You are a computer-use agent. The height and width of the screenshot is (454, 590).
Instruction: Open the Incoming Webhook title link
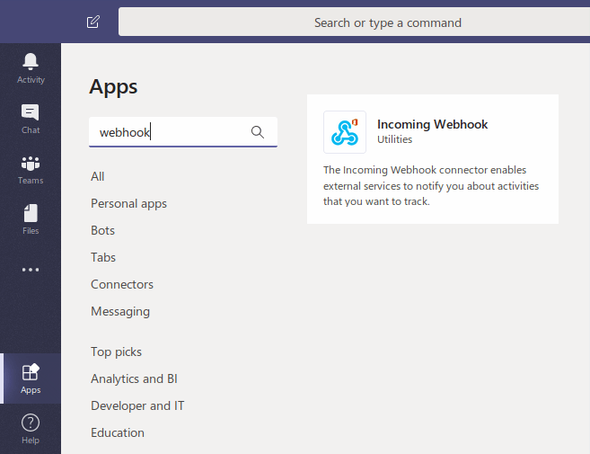click(x=432, y=124)
